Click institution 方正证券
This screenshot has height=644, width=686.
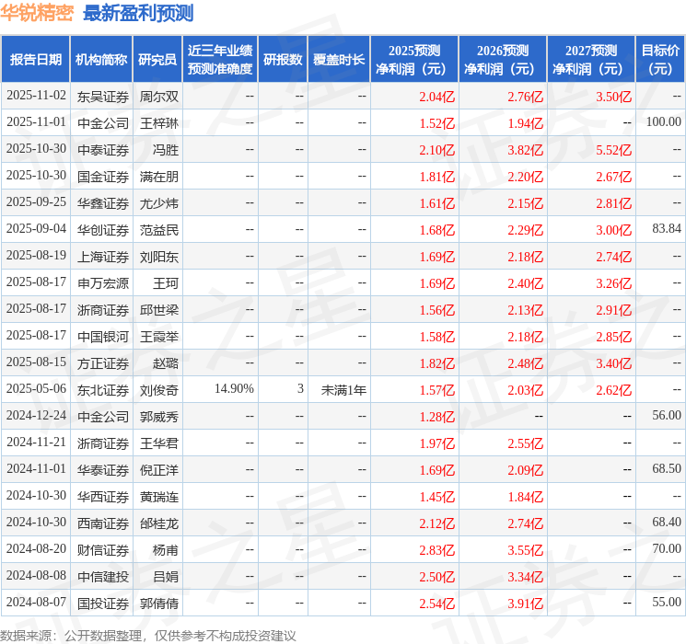[x=103, y=363]
